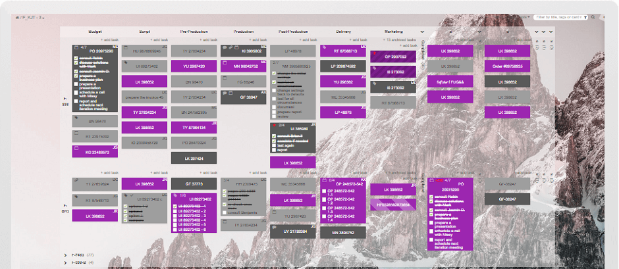Screen dimensions: 619x269
Task: Open the 'Order #89758935' card
Action: coord(507,66)
